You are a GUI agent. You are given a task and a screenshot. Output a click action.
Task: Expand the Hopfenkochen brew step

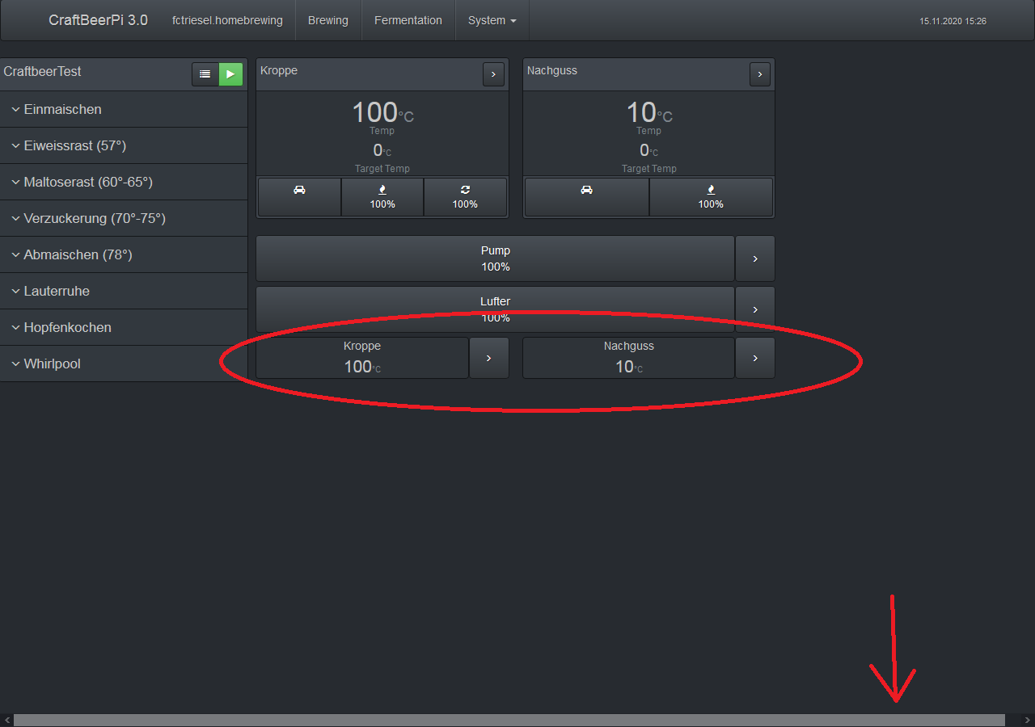click(x=67, y=327)
